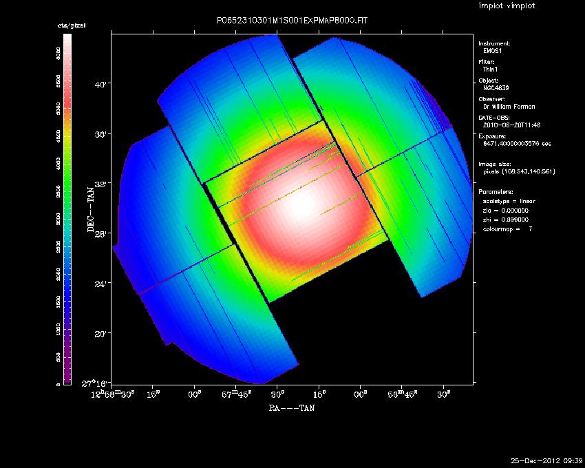
Task: Click the 12h58m30s right ascension label
Action: 113,394
